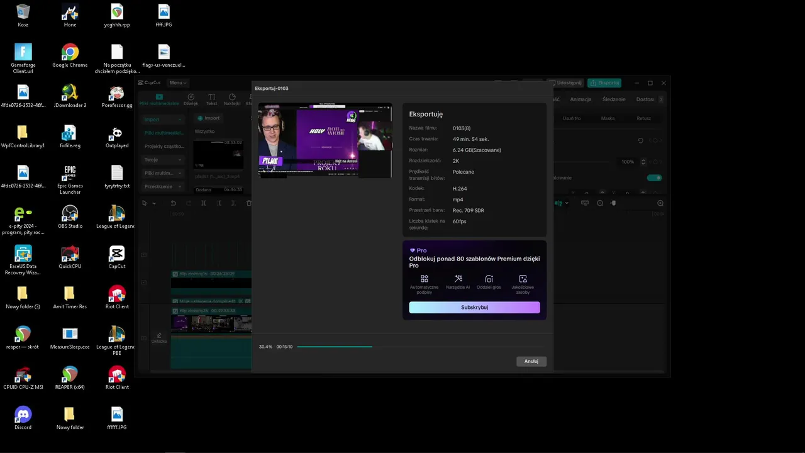The height and width of the screenshot is (453, 805).
Task: Select the Maska sub-tab
Action: pos(608,118)
